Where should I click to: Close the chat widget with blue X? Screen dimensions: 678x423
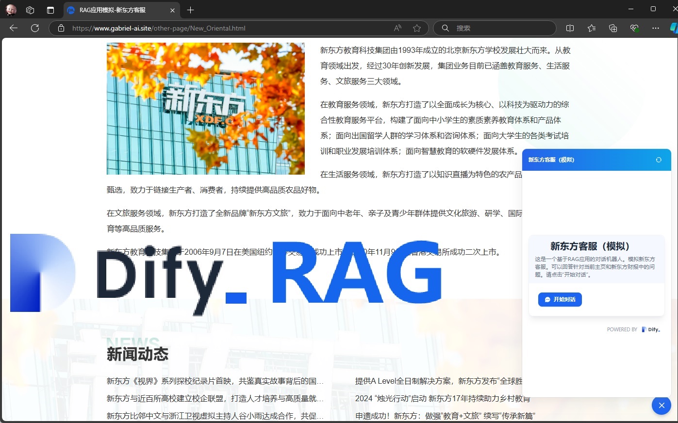tap(661, 405)
